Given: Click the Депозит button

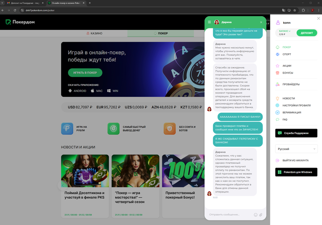Looking at the screenshot, I should point(307,33).
